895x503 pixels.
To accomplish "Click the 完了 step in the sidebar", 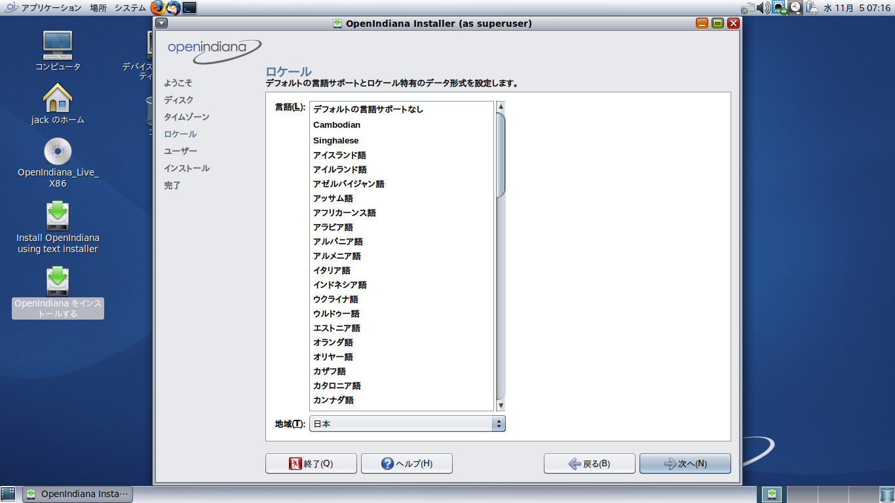I will click(172, 185).
